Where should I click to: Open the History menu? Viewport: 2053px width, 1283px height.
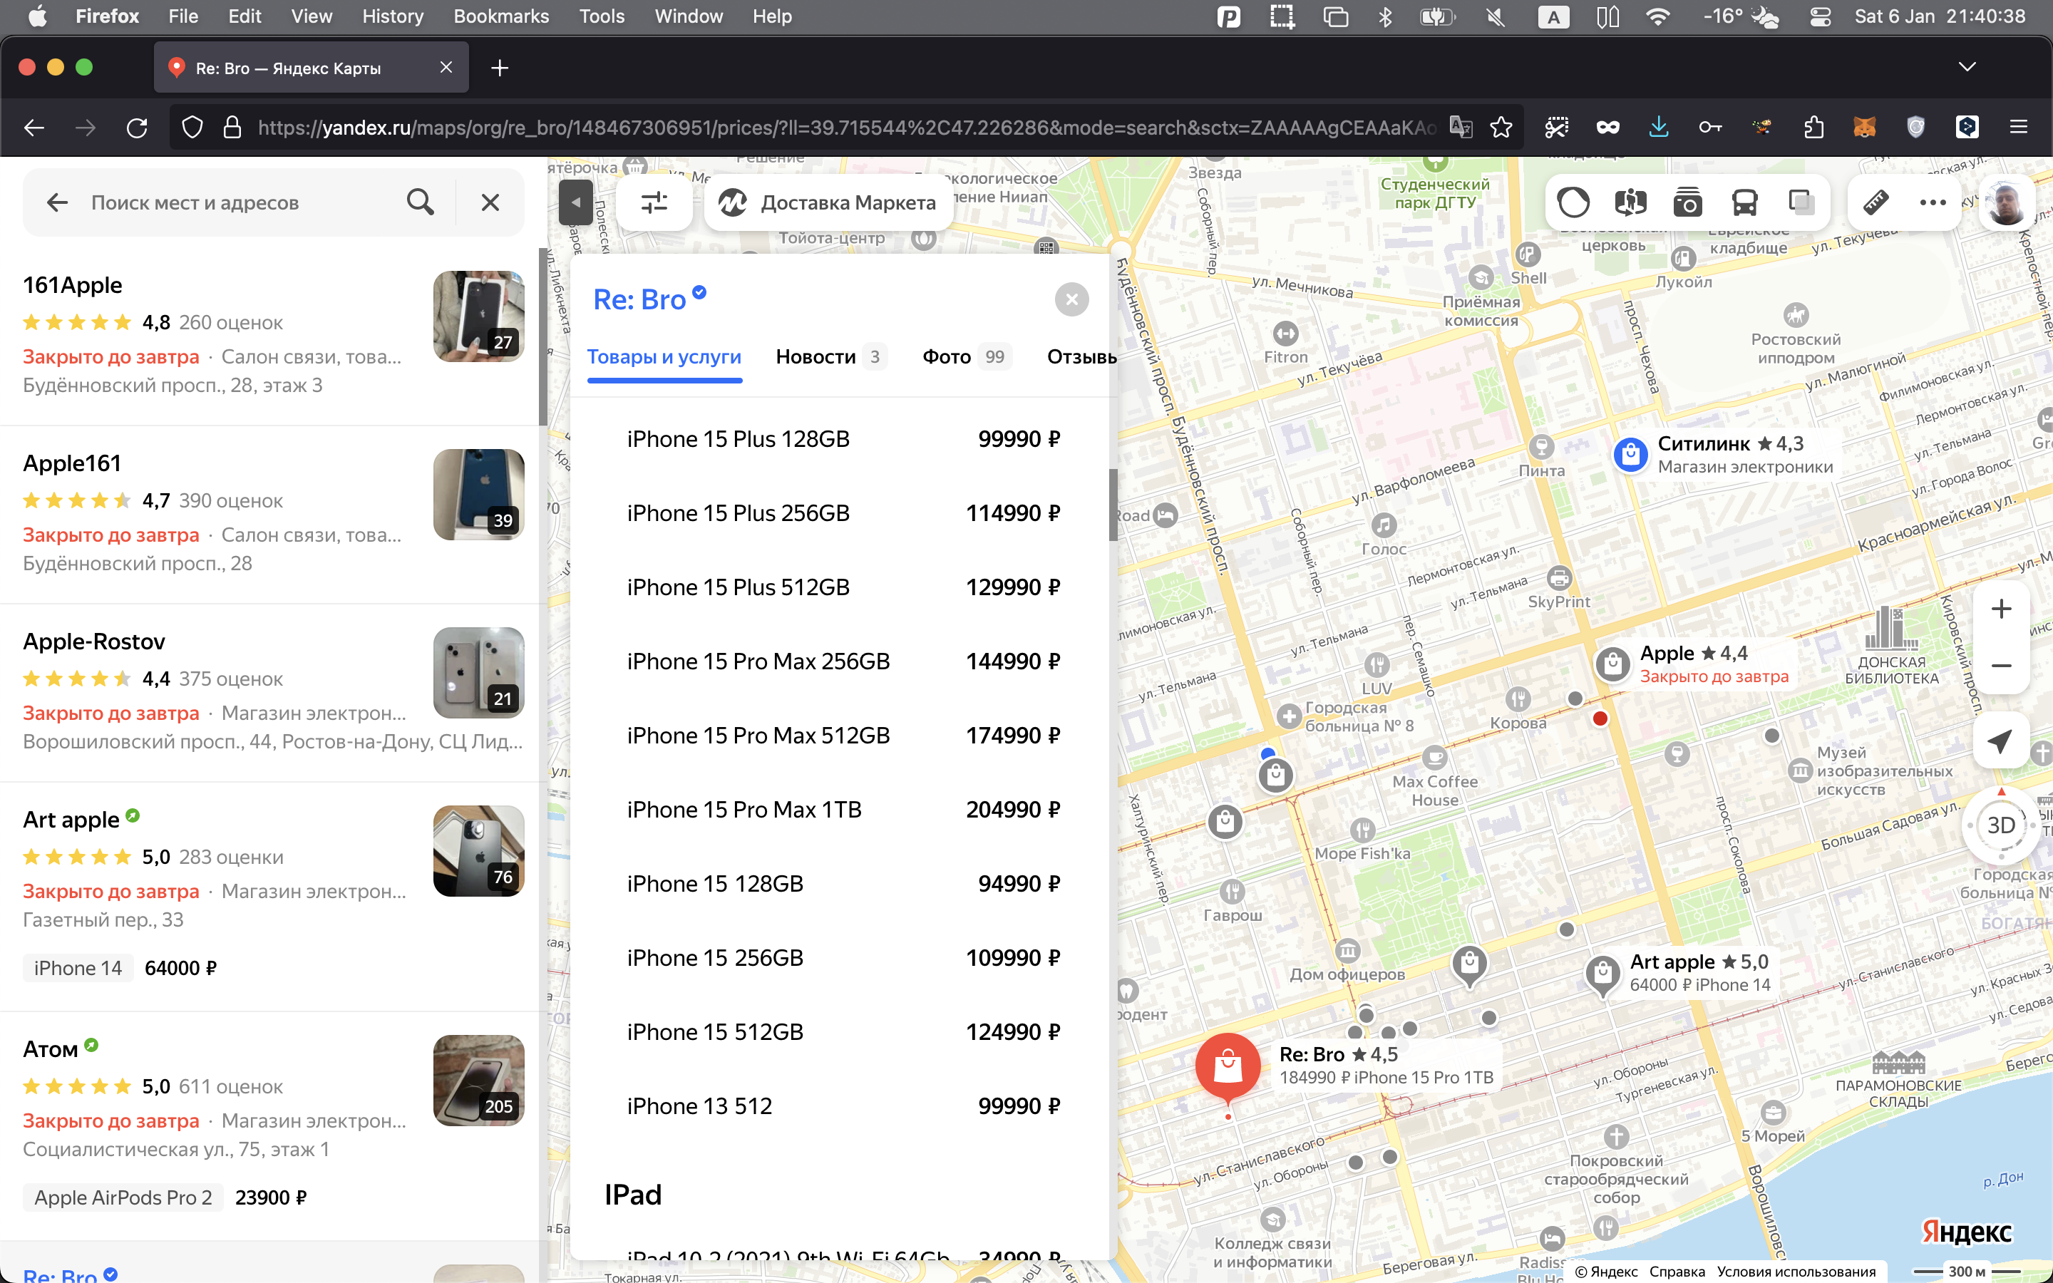click(x=392, y=16)
